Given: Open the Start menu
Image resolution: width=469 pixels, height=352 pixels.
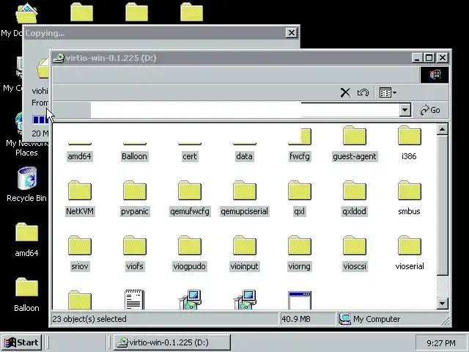Looking at the screenshot, I should point(21,342).
